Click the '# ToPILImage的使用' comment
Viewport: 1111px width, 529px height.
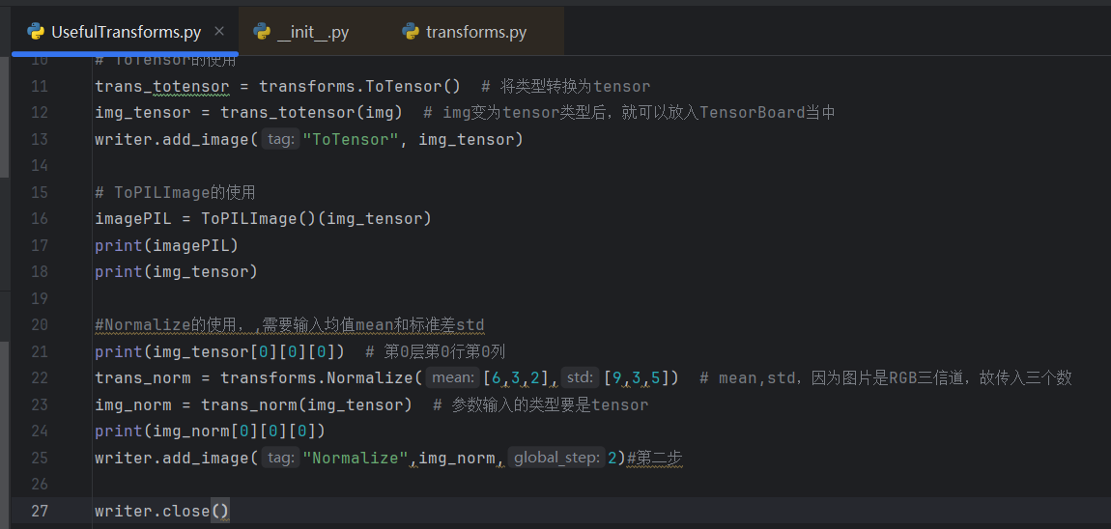click(x=175, y=193)
